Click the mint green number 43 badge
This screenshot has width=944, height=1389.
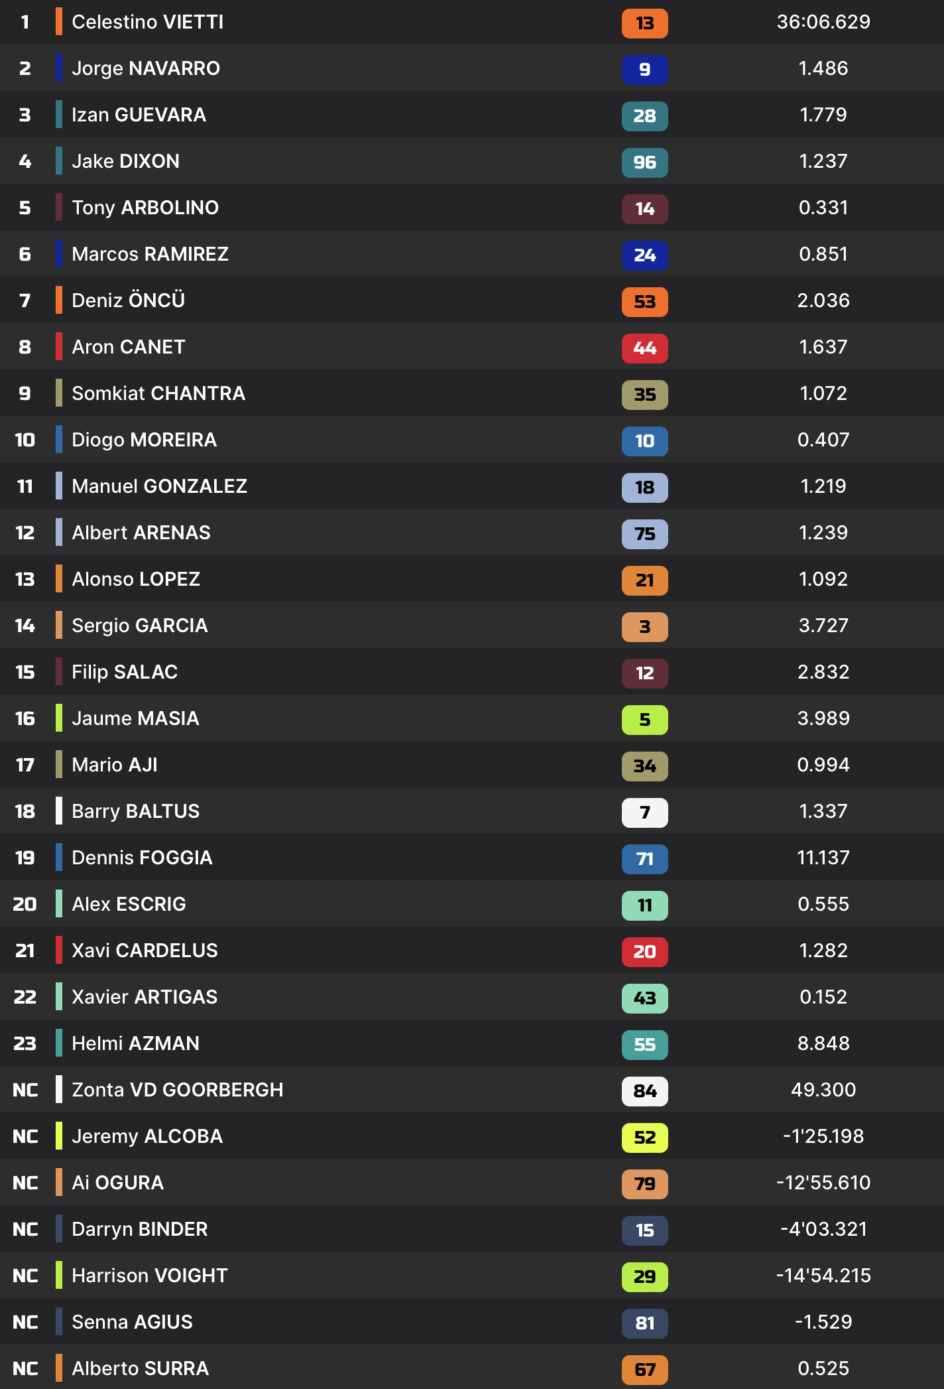pyautogui.click(x=644, y=998)
